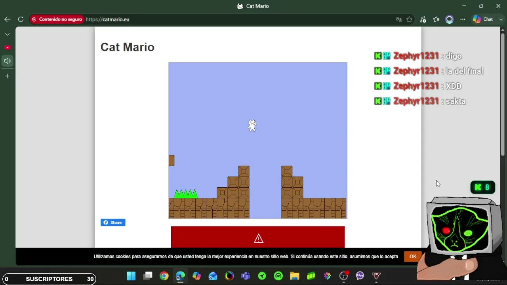Click the Cat Mario page heading
This screenshot has height=285, width=507.
point(128,47)
